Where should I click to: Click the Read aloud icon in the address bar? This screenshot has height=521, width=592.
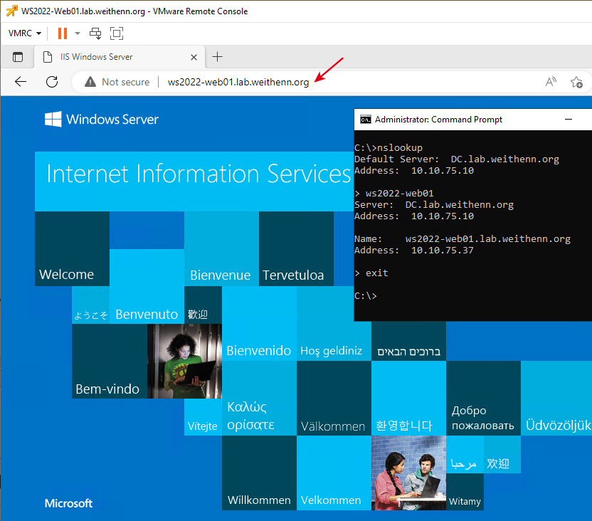pos(551,82)
